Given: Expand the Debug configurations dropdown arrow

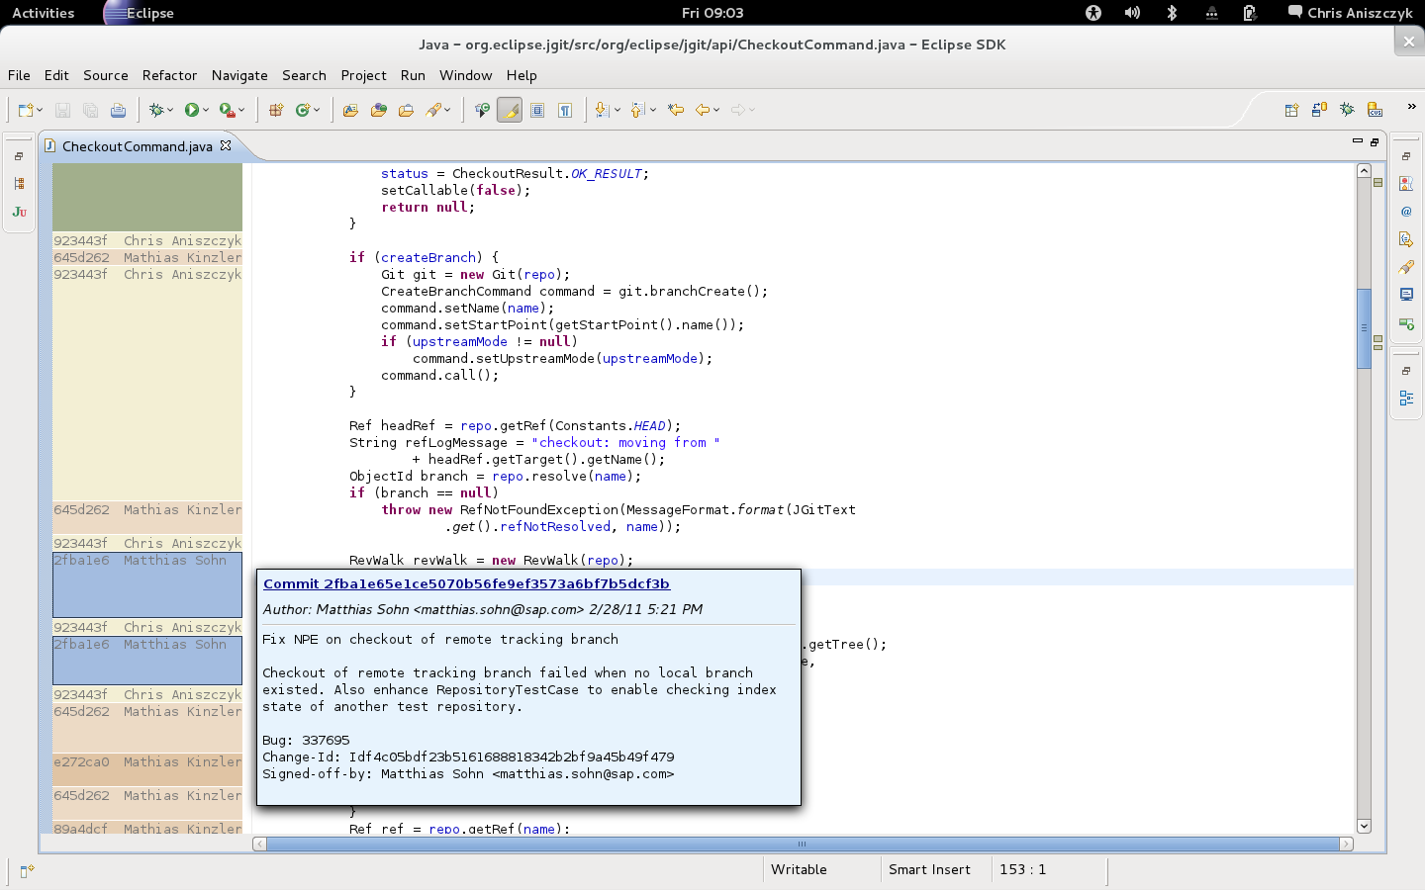Looking at the screenshot, I should click(x=169, y=110).
